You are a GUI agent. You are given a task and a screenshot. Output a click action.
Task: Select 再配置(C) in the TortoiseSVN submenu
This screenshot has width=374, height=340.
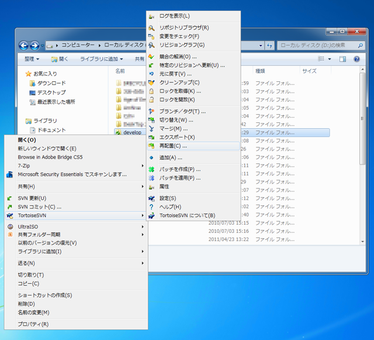[193, 146]
